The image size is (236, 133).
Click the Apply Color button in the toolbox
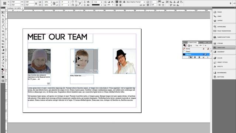click(x=3, y=77)
